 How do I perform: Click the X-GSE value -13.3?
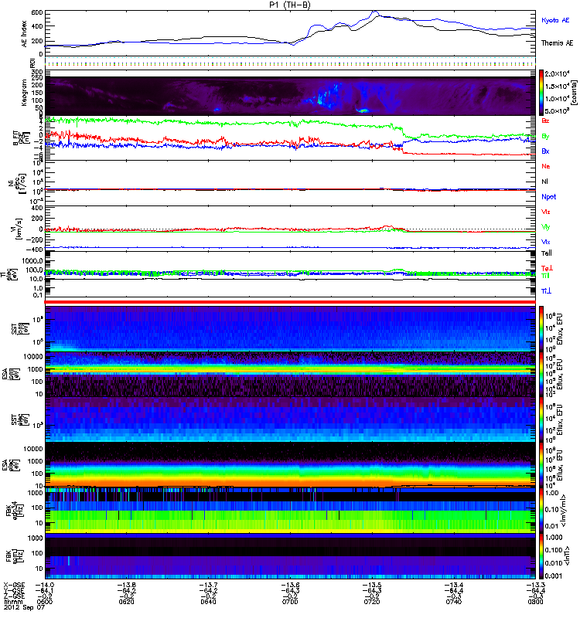point(535,585)
